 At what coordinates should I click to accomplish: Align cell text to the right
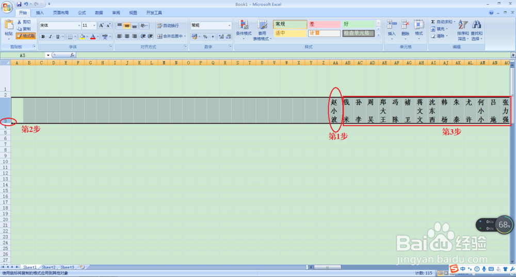click(x=134, y=36)
